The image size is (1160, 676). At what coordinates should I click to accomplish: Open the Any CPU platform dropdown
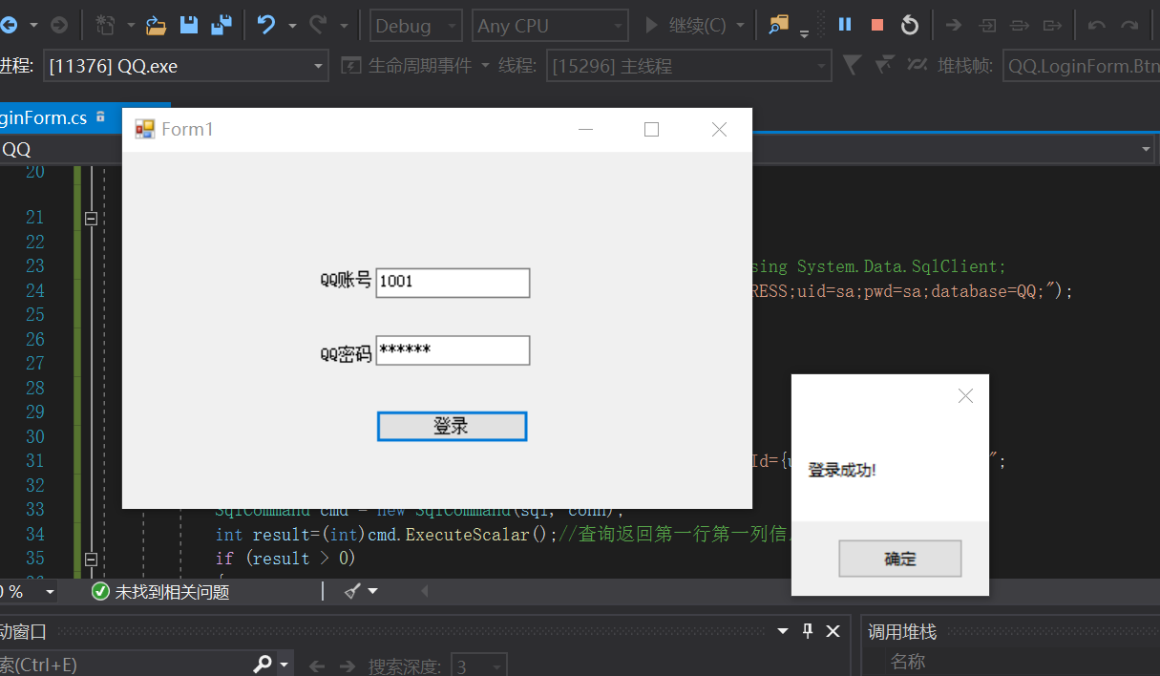550,26
